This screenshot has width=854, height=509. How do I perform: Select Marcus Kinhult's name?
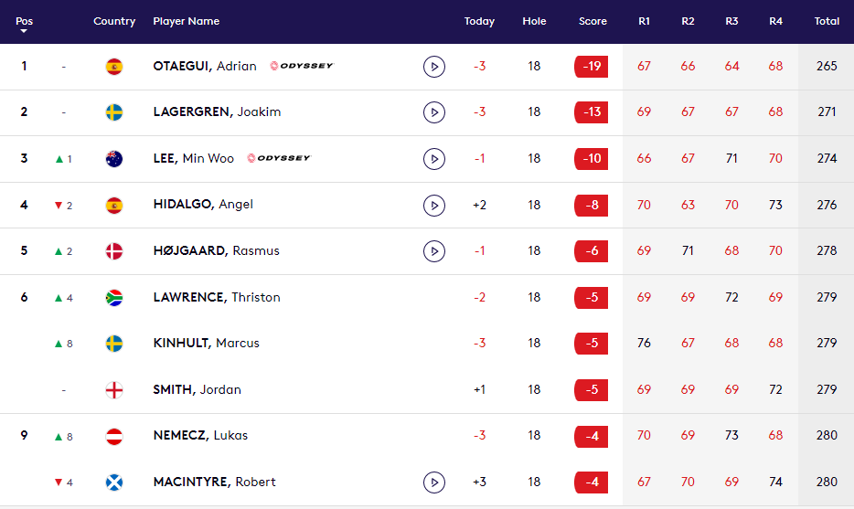(x=207, y=344)
